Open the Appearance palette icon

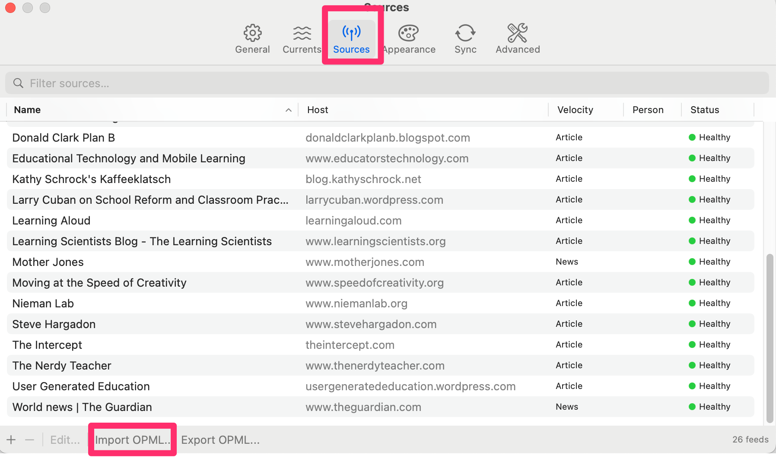[x=408, y=33]
